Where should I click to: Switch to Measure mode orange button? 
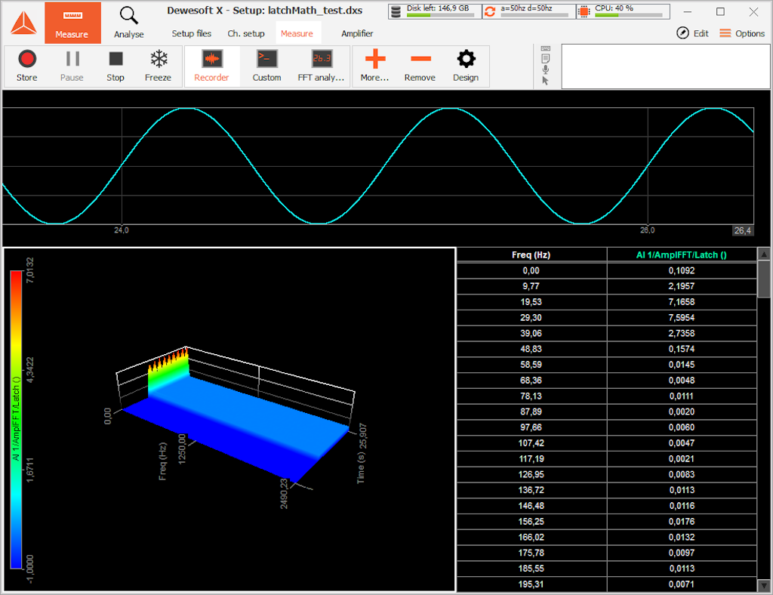pos(72,23)
